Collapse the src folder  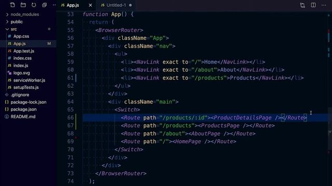[13, 29]
